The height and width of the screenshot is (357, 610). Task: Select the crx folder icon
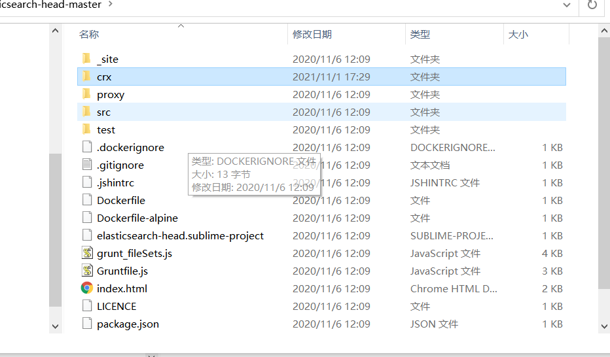point(87,76)
